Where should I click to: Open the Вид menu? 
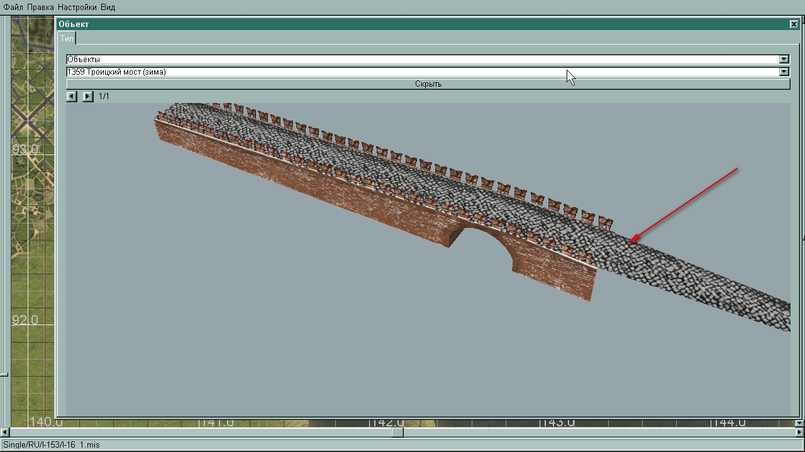pos(108,7)
